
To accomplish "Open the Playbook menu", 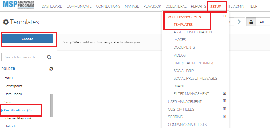I will [152, 6].
